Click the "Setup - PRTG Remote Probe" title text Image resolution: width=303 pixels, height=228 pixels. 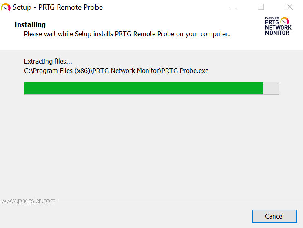coord(58,7)
